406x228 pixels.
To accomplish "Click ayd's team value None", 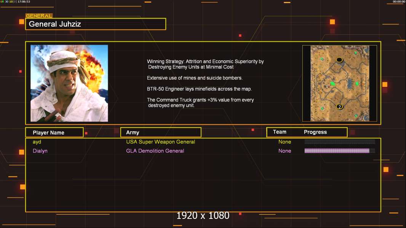I will click(x=285, y=142).
